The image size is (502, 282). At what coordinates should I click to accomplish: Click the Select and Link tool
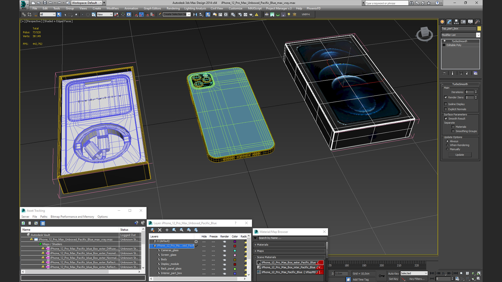click(x=24, y=15)
